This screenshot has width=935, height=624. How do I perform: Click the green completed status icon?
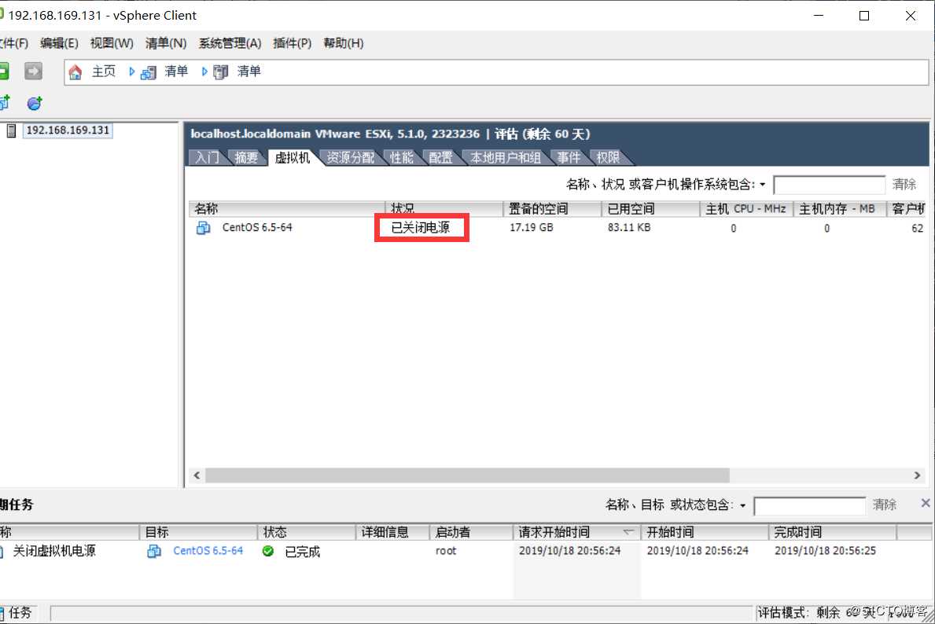(x=267, y=551)
